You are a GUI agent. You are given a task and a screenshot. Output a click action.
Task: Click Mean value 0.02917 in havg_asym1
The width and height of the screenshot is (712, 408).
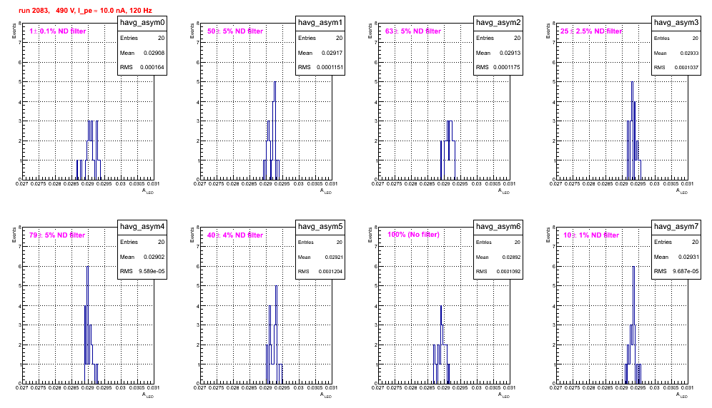coord(332,53)
